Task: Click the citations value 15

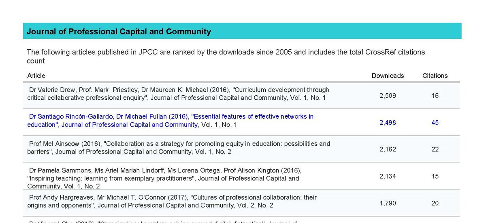Action: 435,176
